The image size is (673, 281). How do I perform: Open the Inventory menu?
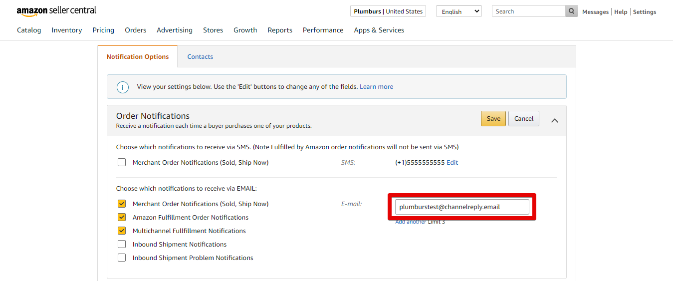point(67,30)
